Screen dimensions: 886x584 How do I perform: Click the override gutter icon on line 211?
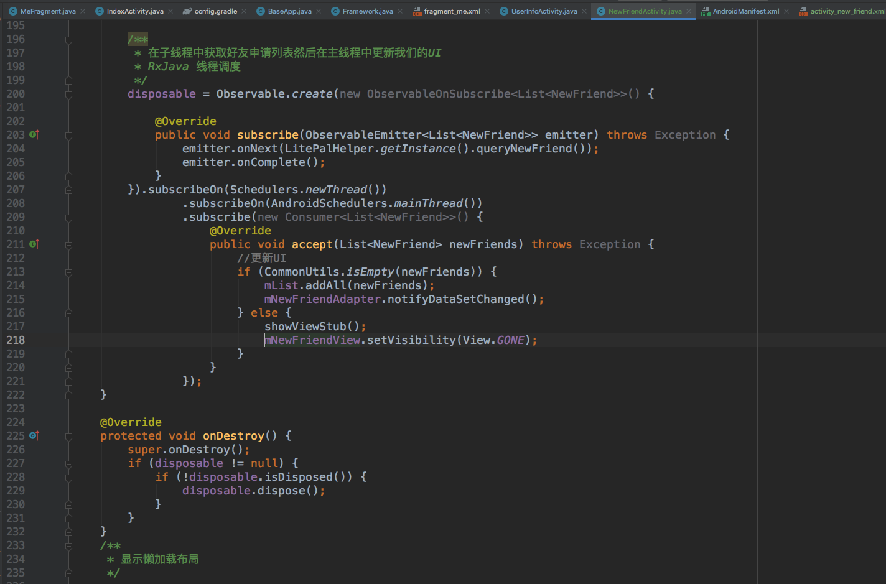34,244
